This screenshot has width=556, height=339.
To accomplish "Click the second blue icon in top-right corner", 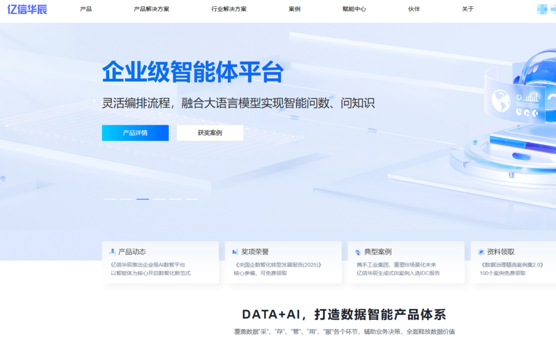I will click(x=553, y=9).
